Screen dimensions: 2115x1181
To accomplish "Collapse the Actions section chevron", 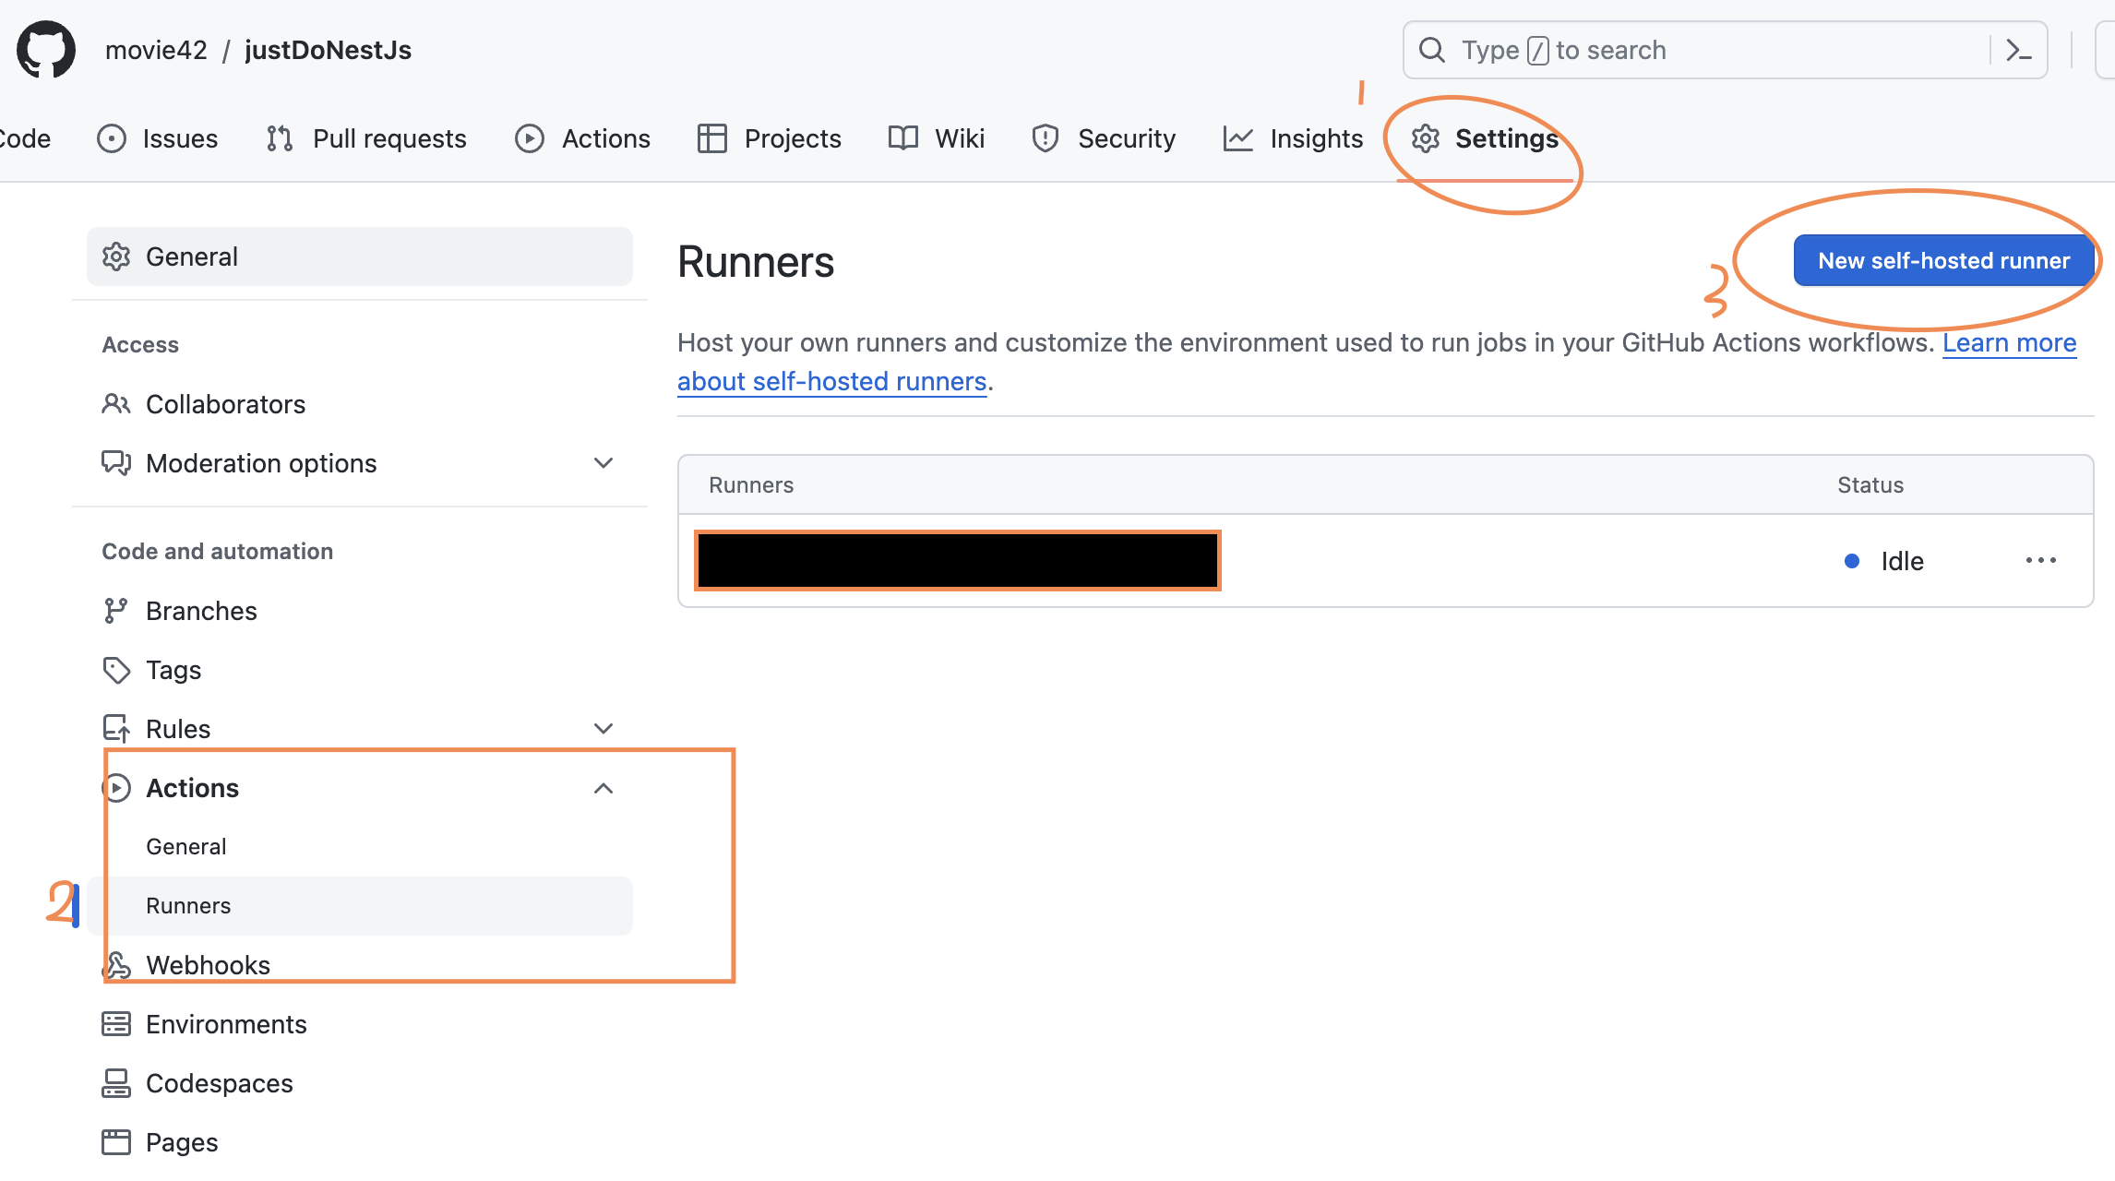I will point(603,788).
